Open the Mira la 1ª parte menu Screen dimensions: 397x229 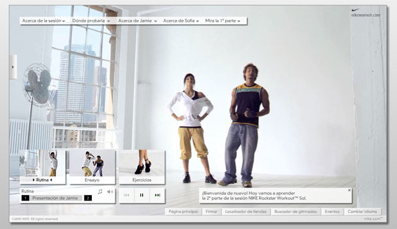pyautogui.click(x=223, y=21)
